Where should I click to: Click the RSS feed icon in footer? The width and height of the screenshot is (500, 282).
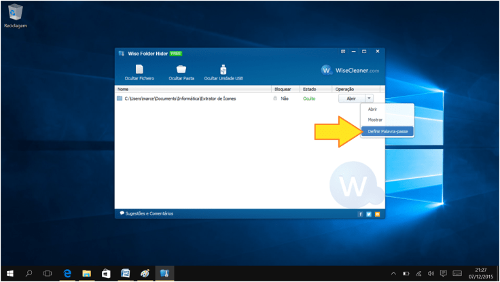[377, 213]
